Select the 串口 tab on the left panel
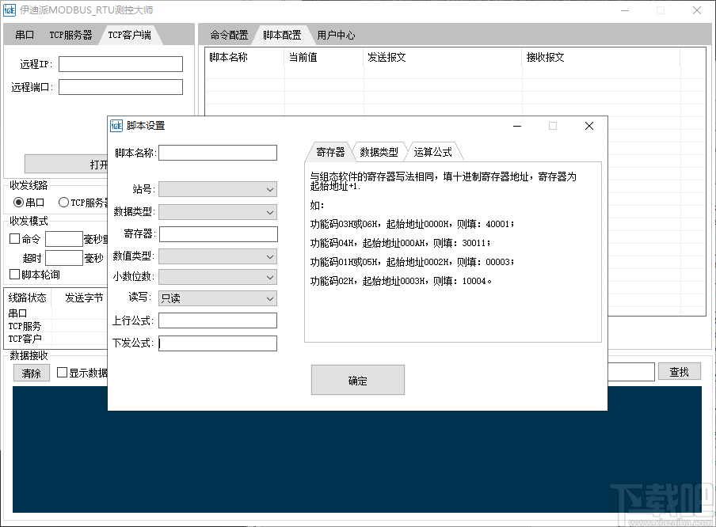 click(24, 34)
